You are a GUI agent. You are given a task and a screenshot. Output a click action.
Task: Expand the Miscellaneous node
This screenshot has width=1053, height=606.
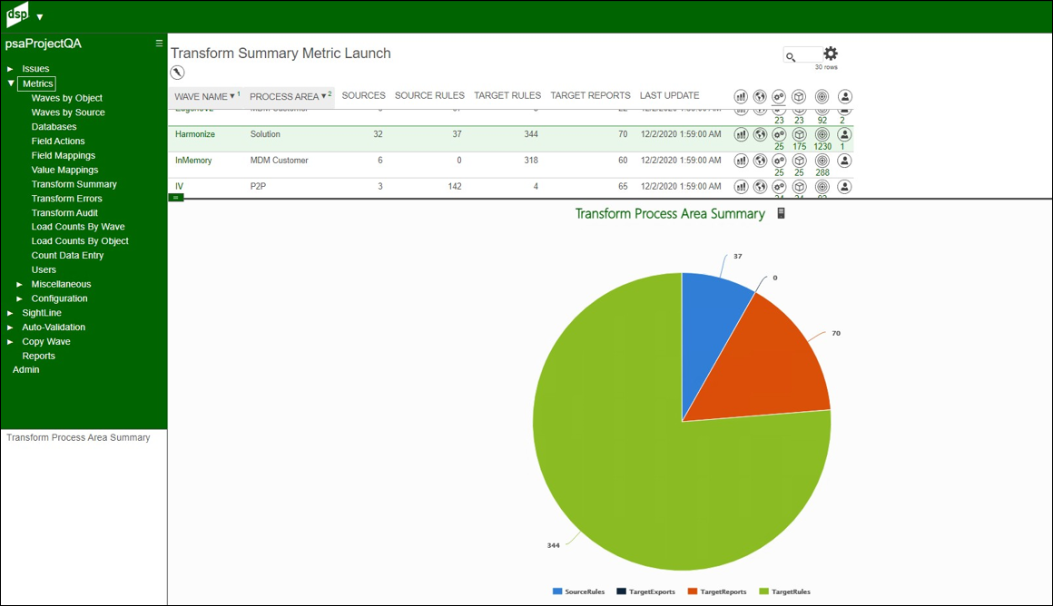pyautogui.click(x=19, y=284)
